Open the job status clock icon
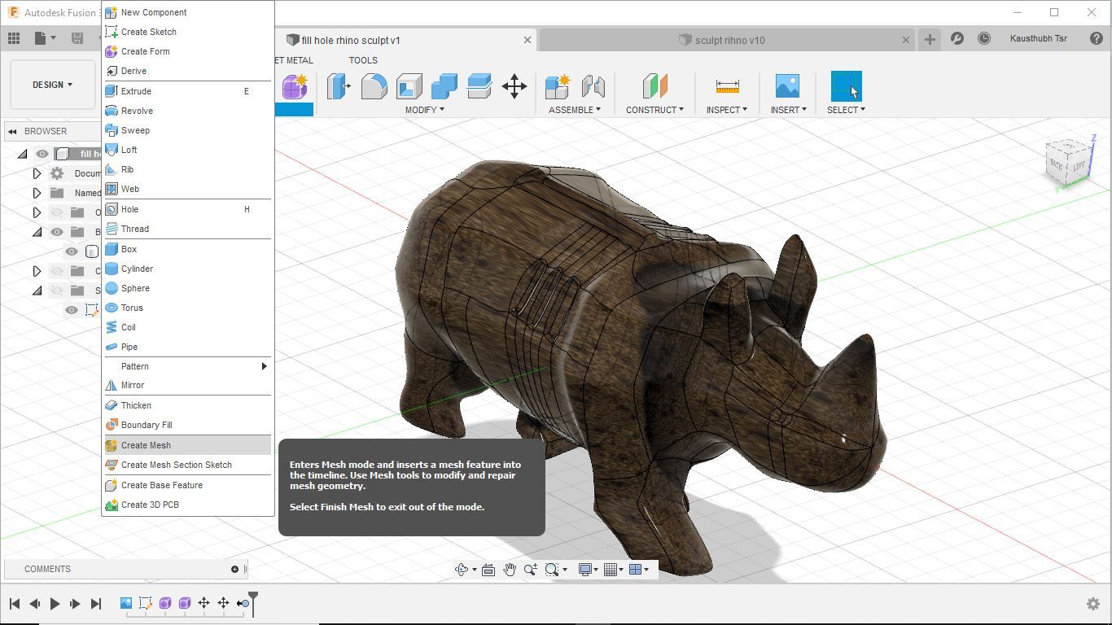The image size is (1112, 625). (x=984, y=39)
